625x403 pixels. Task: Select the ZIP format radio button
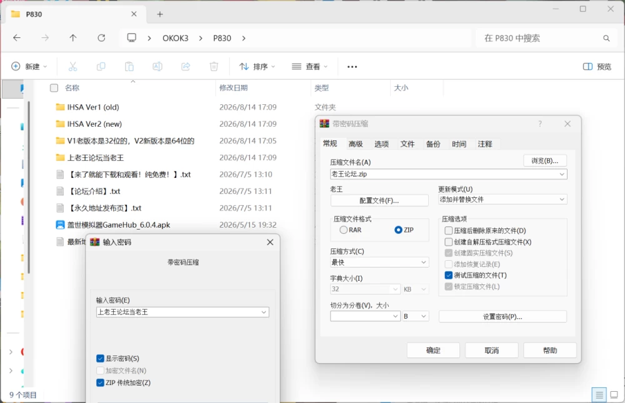398,230
